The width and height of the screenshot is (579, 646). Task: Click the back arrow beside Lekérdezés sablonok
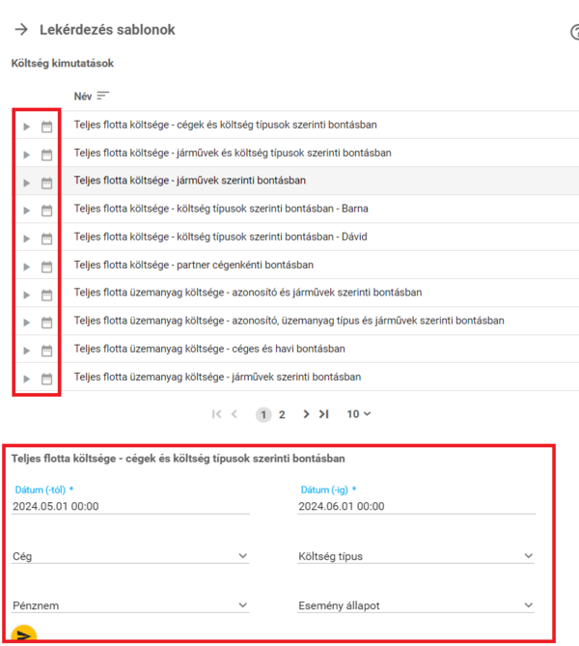[21, 30]
